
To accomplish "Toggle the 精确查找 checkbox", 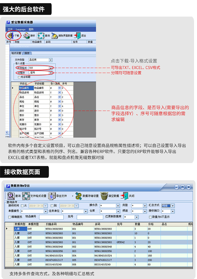I will pos(10,217).
